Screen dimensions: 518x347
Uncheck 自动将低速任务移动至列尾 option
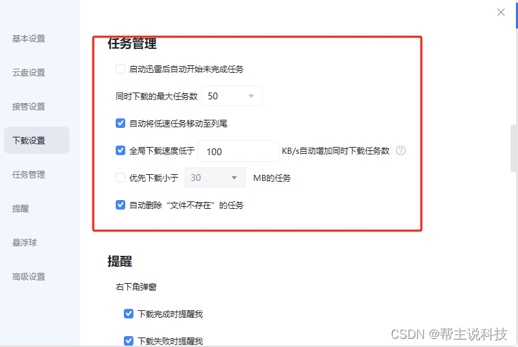click(x=120, y=123)
